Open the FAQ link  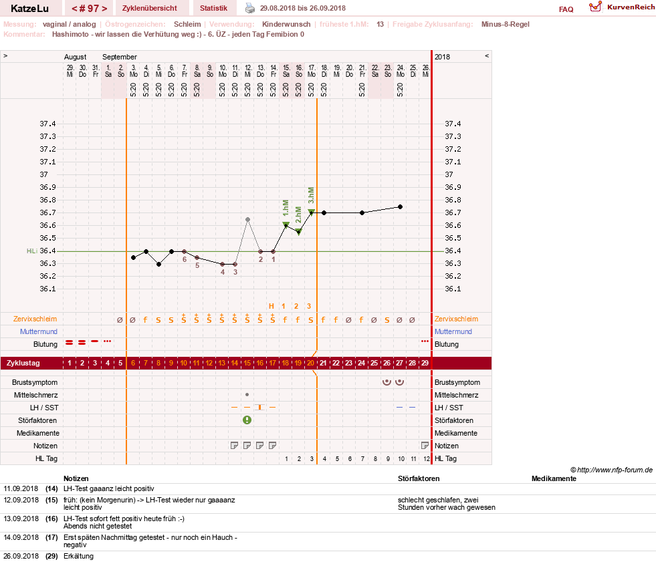click(566, 9)
